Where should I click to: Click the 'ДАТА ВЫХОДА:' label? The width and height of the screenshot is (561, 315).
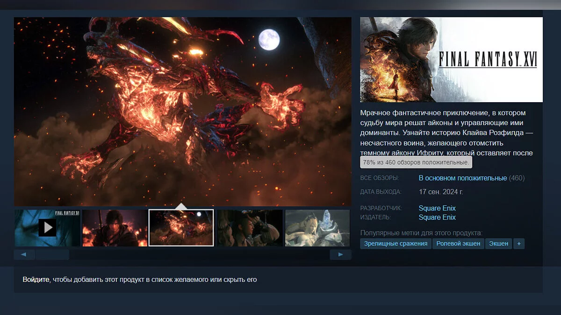pos(381,192)
